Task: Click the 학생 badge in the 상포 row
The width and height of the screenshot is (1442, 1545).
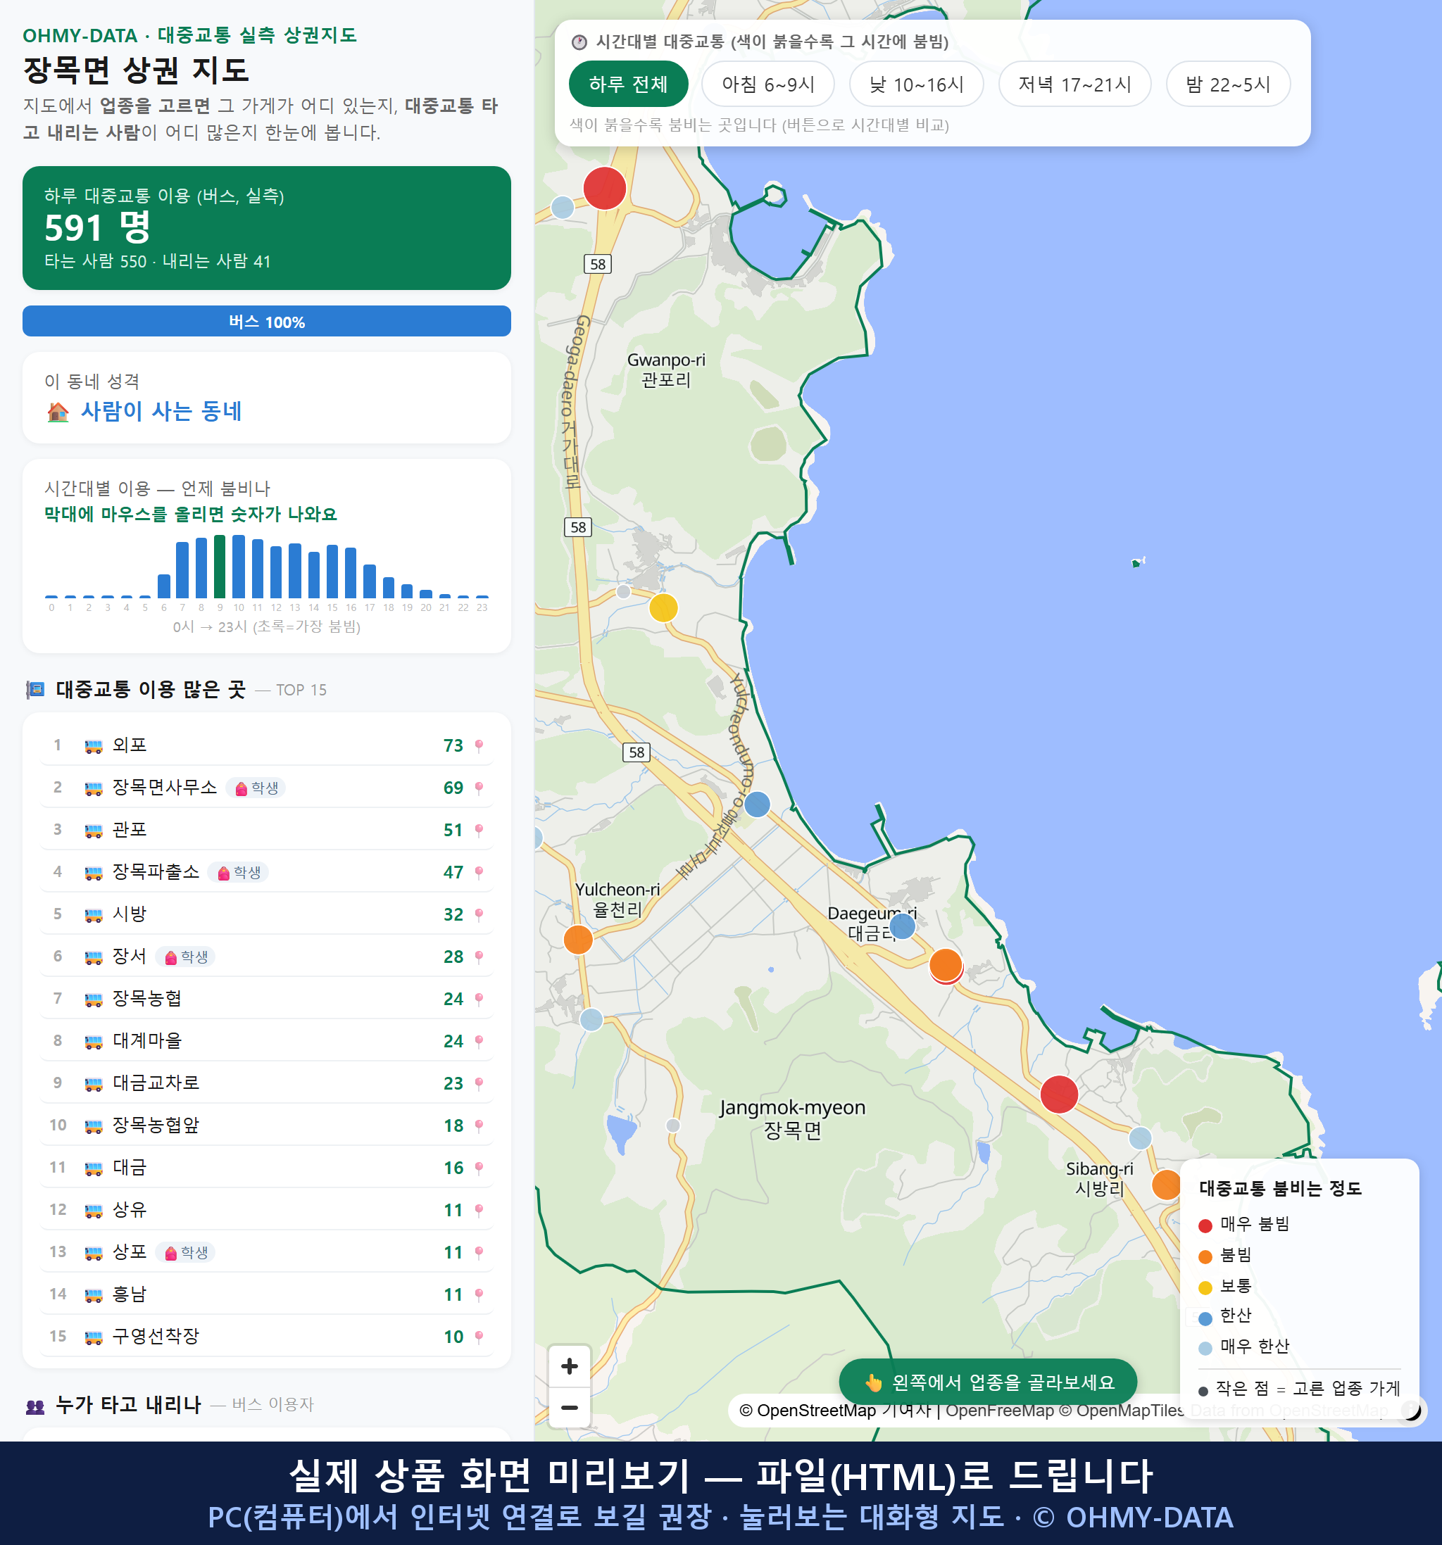Action: pos(186,1252)
